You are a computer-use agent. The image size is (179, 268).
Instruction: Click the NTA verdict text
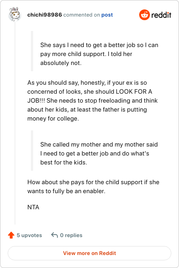(33, 207)
